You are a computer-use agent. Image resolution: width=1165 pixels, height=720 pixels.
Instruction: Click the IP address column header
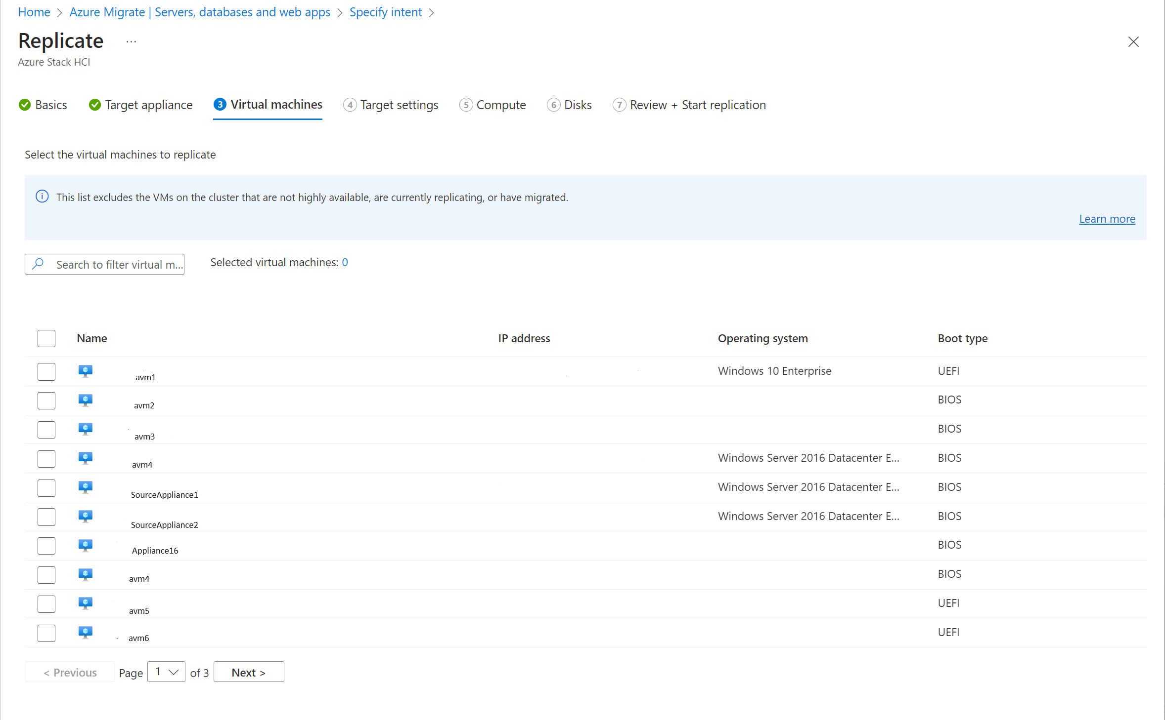pos(524,338)
